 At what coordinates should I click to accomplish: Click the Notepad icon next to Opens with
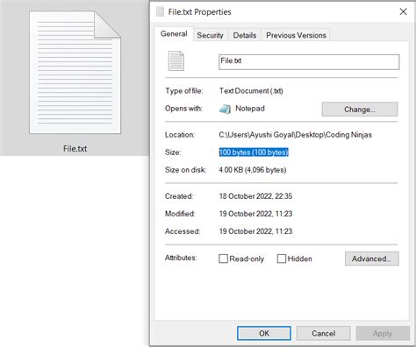point(225,109)
